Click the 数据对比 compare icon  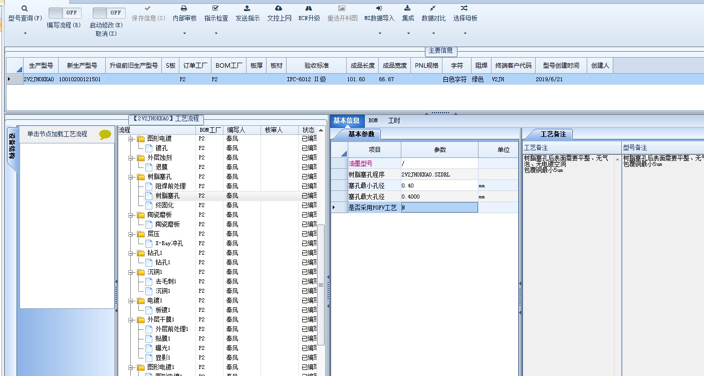tap(433, 9)
